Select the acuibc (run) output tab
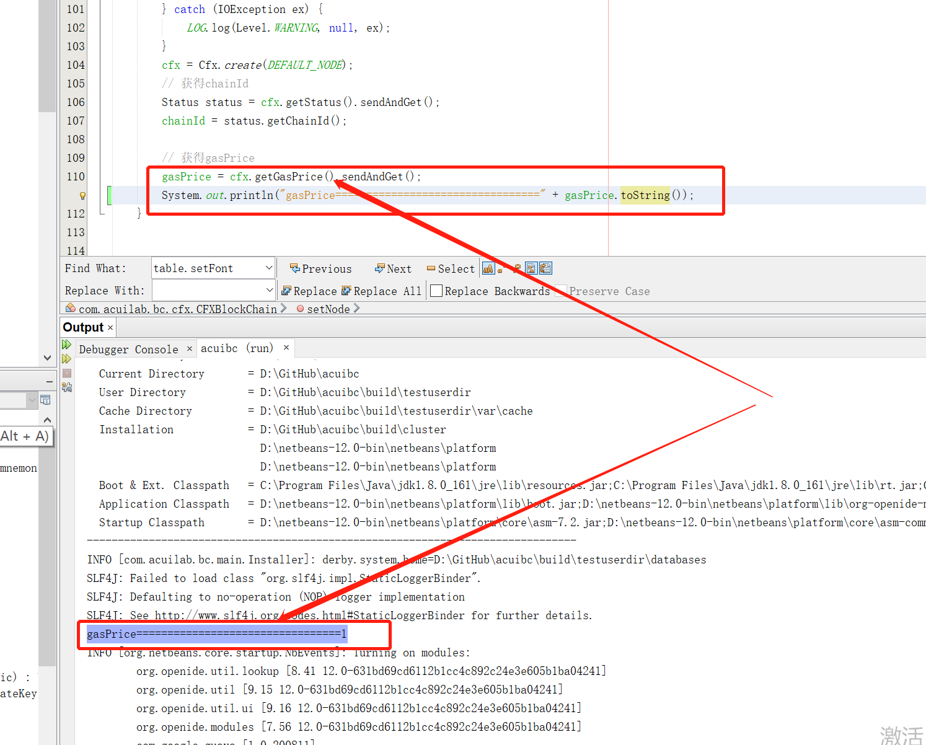Viewport: 926px width, 745px height. [x=237, y=348]
